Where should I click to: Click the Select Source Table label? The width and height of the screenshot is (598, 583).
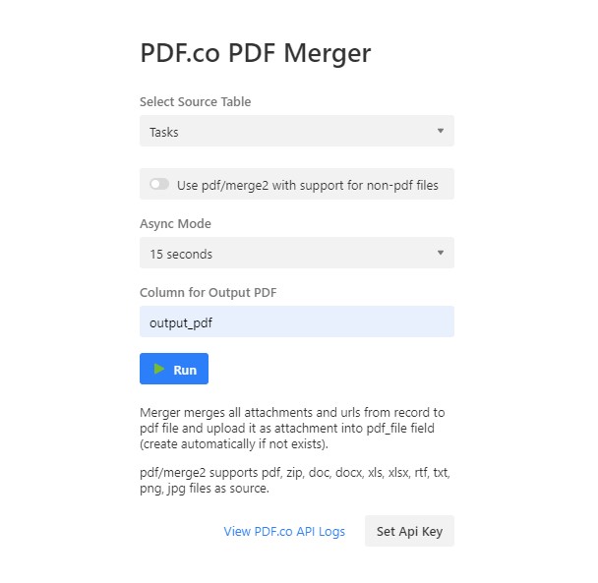(x=196, y=102)
